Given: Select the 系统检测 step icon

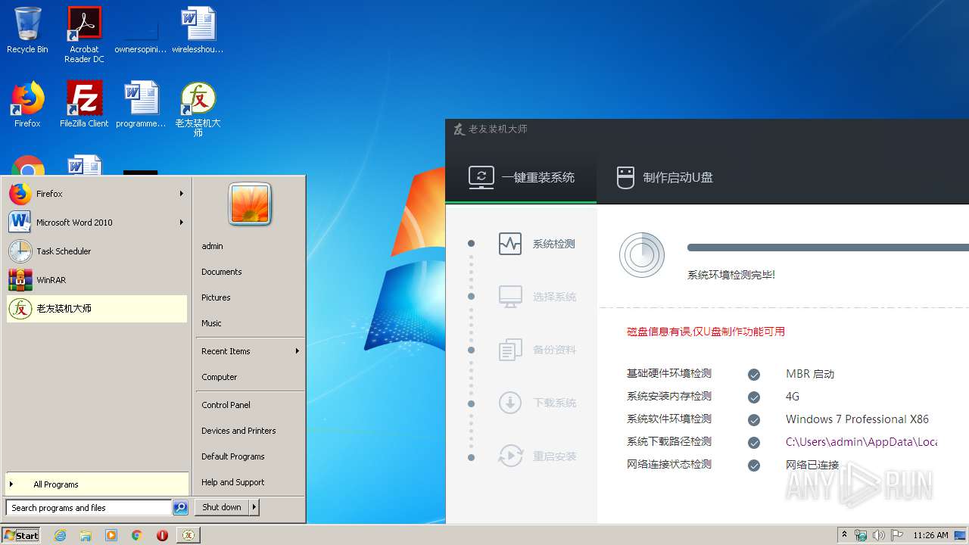Looking at the screenshot, I should coord(510,244).
